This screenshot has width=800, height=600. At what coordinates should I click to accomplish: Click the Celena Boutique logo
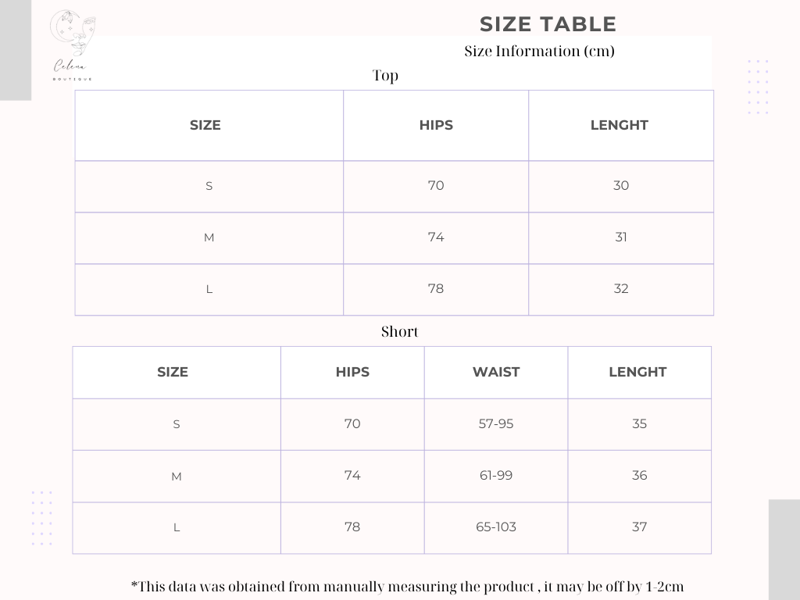click(72, 45)
